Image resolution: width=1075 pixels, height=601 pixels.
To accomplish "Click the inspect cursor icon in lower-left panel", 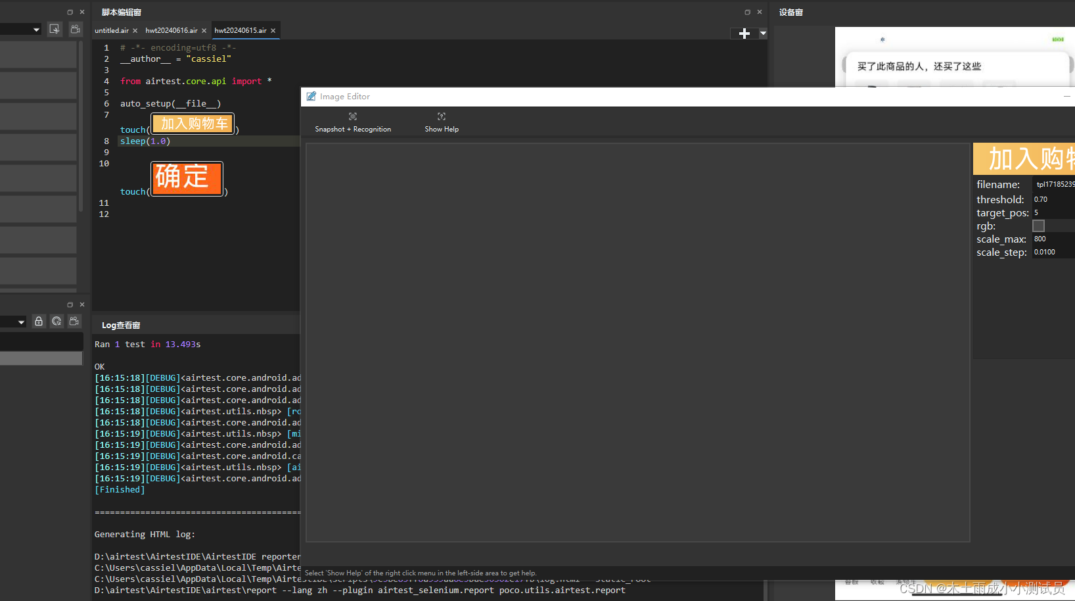I will [x=57, y=321].
